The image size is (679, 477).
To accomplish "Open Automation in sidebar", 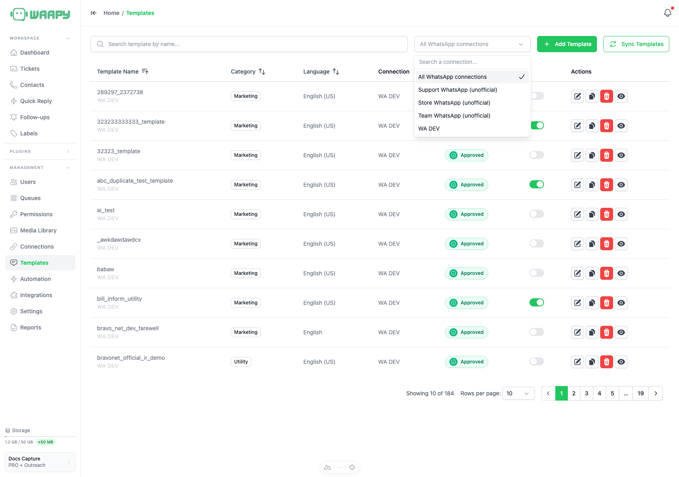I will [x=40, y=279].
